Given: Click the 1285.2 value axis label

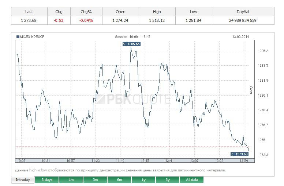Looking at the screenshot, I should click(x=263, y=51).
